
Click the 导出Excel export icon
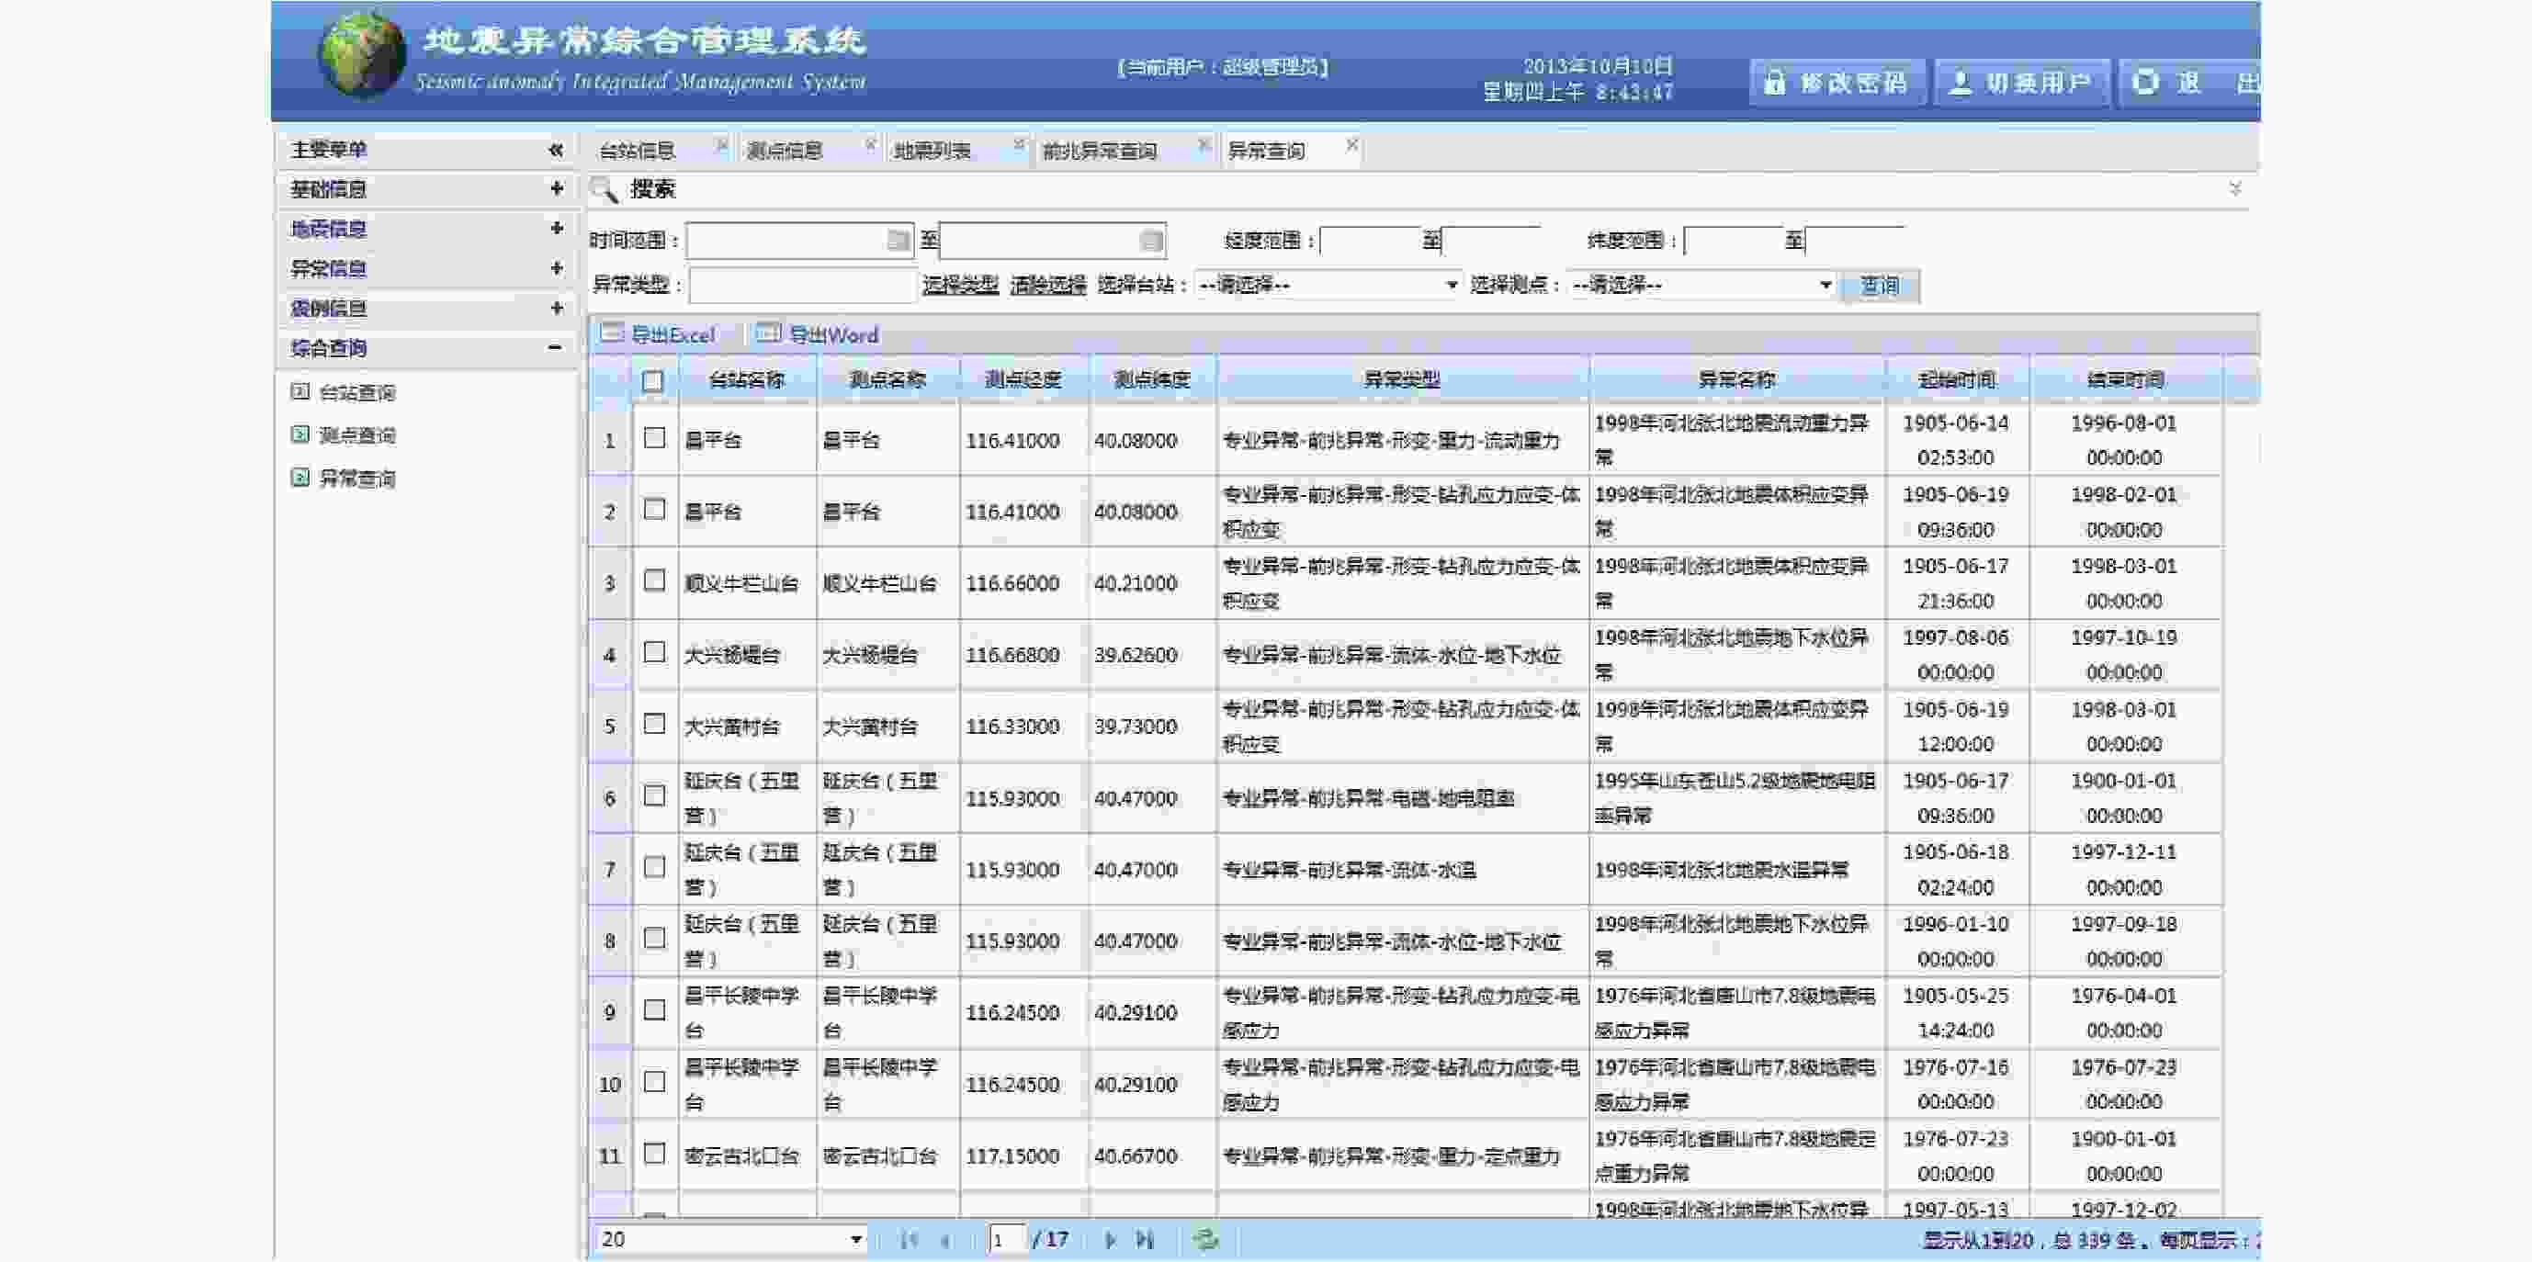(611, 335)
